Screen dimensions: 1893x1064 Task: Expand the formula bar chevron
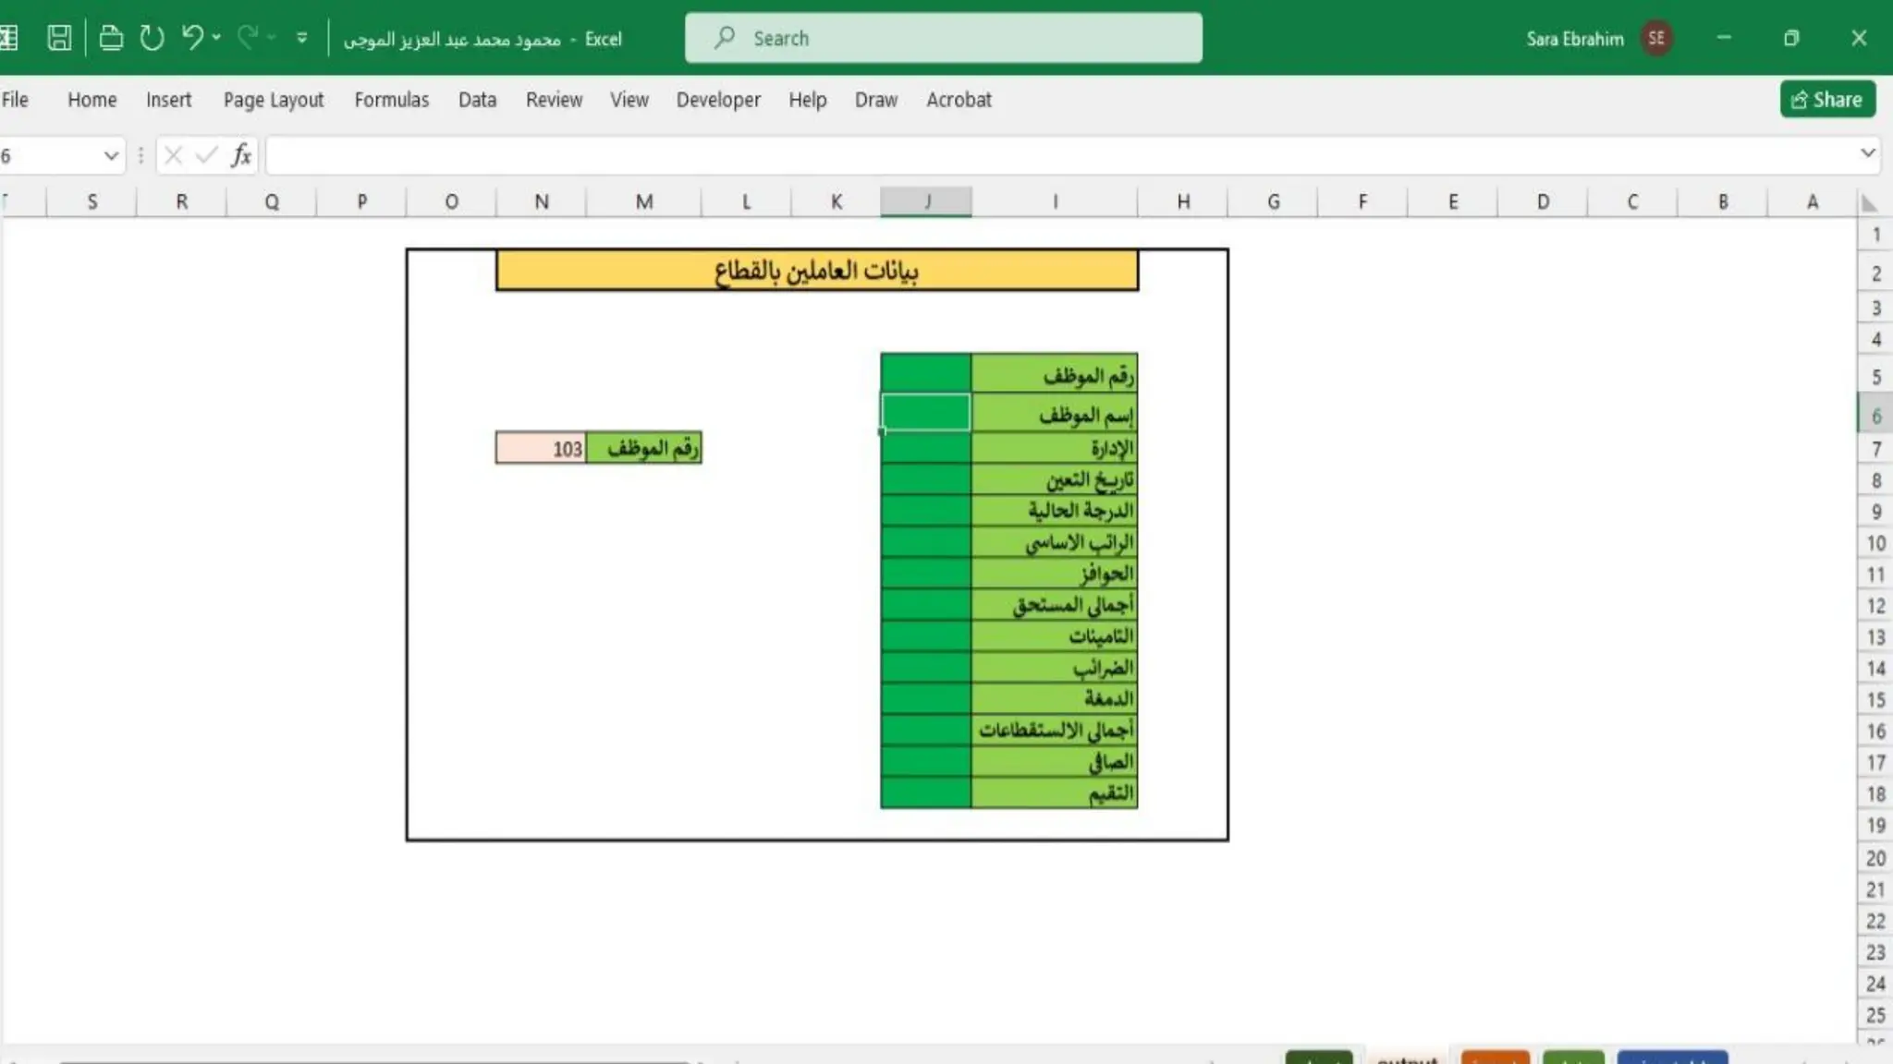[x=1867, y=153]
